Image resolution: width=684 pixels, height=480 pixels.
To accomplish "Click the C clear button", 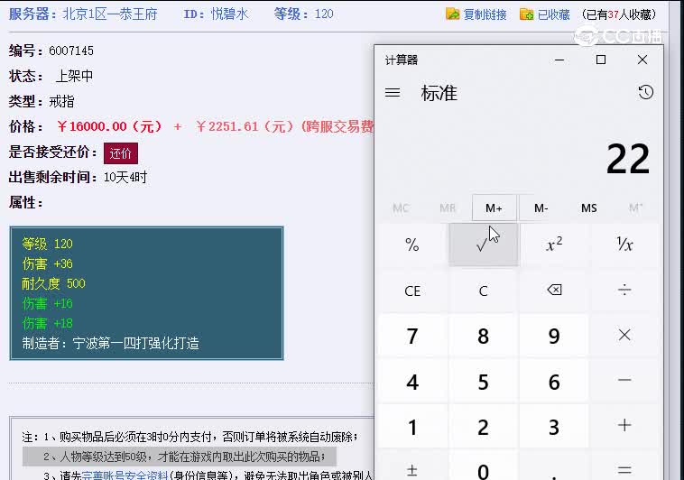I will [x=484, y=291].
